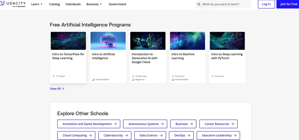
Task: Click the level icon on Intro to Machine Learning card
Action: coord(173,79)
